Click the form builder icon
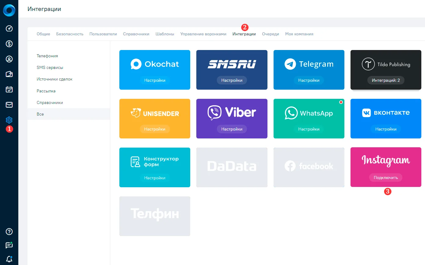Viewport: 425px width, 265px height. click(135, 162)
